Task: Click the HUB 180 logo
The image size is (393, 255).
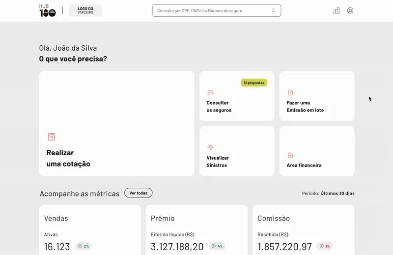Action: pos(47,10)
